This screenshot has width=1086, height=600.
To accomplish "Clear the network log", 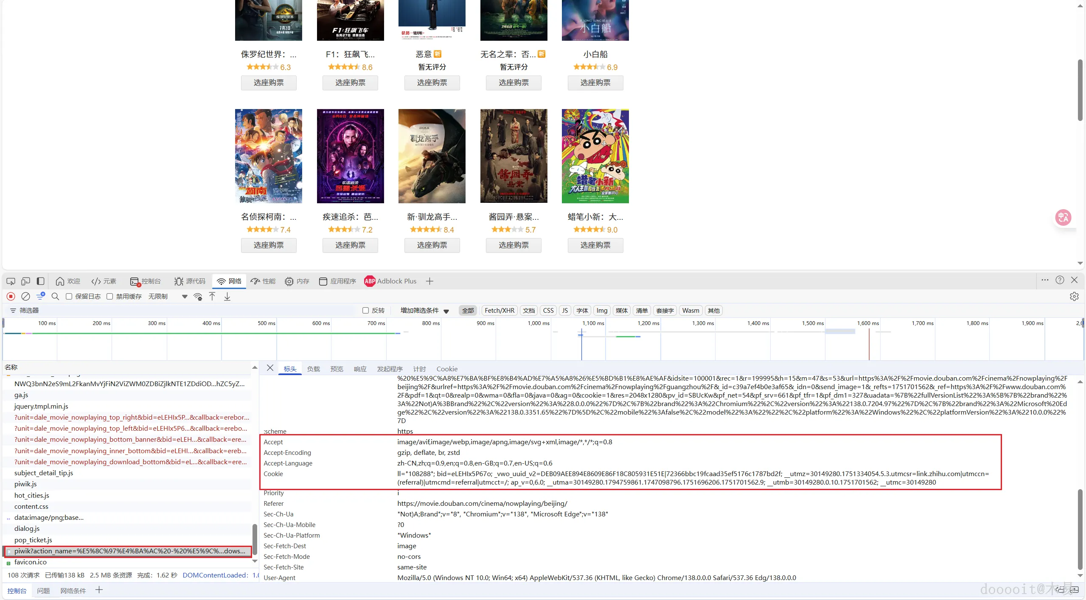I will pyautogui.click(x=25, y=296).
